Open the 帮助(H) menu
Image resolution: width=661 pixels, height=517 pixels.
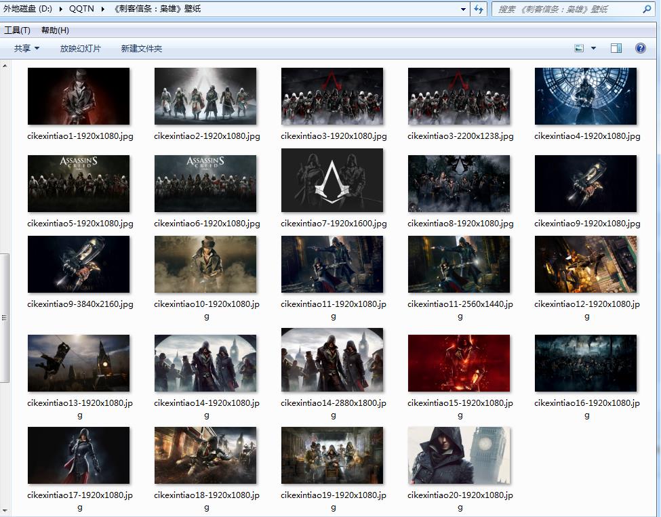point(55,30)
